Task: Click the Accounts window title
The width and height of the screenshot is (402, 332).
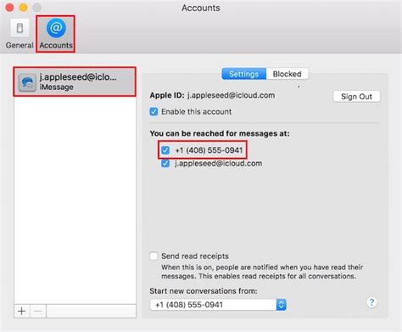Action: click(x=201, y=8)
